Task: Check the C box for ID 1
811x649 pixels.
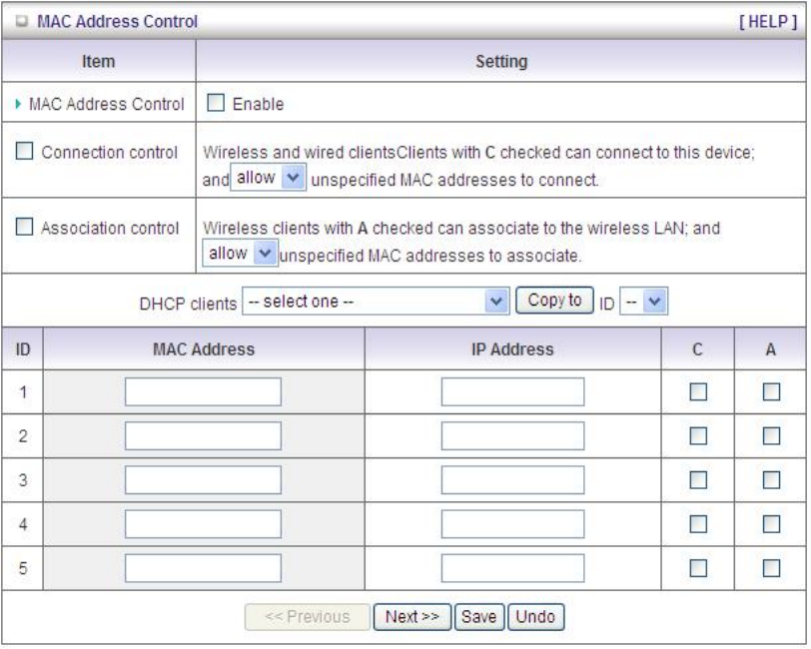Action: tap(699, 392)
